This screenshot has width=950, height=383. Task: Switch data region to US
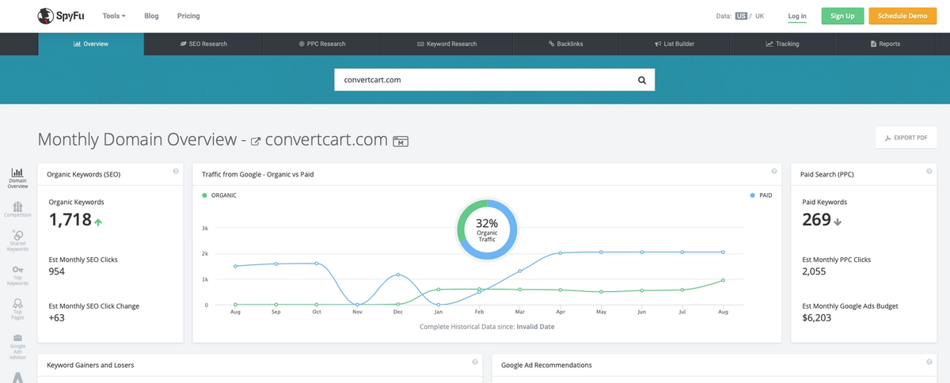click(741, 16)
